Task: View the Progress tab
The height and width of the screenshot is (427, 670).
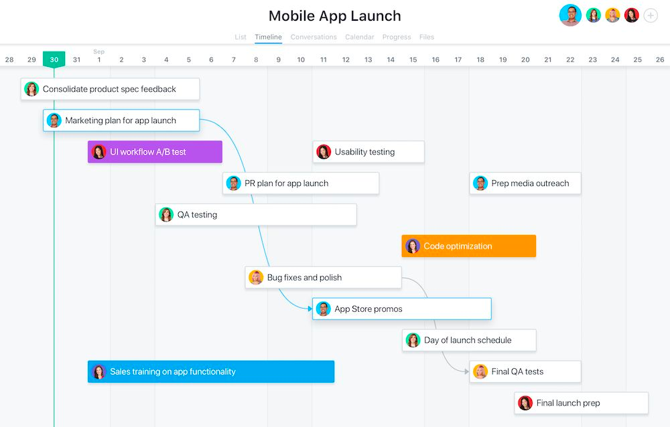Action: pos(397,37)
